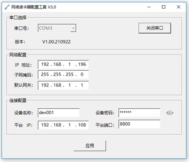Click the 关闭串口 button

[x=155, y=28]
